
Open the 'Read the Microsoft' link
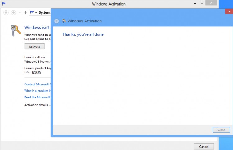pos(37,97)
